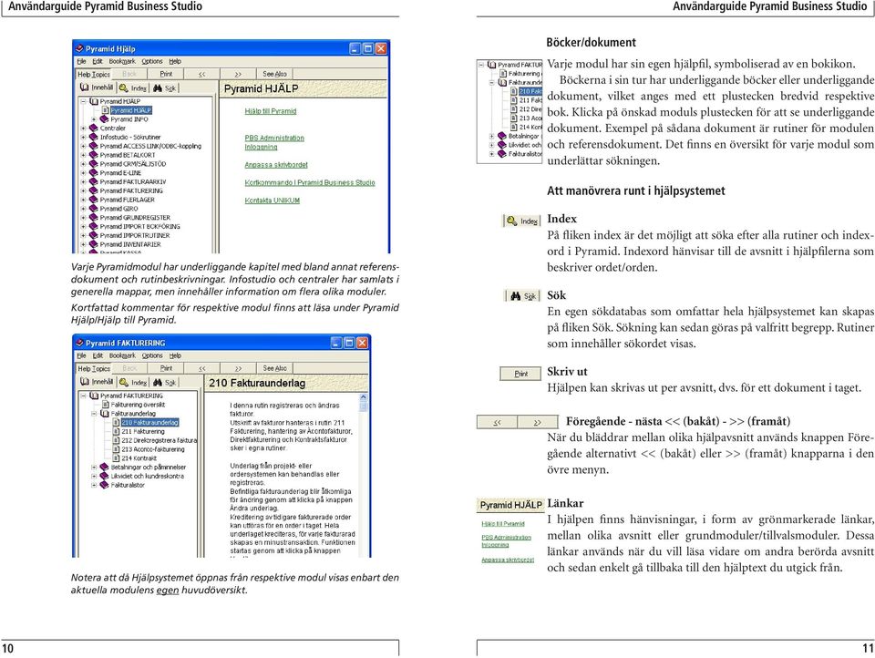Click the Fakturalistor book icon

coord(104,485)
